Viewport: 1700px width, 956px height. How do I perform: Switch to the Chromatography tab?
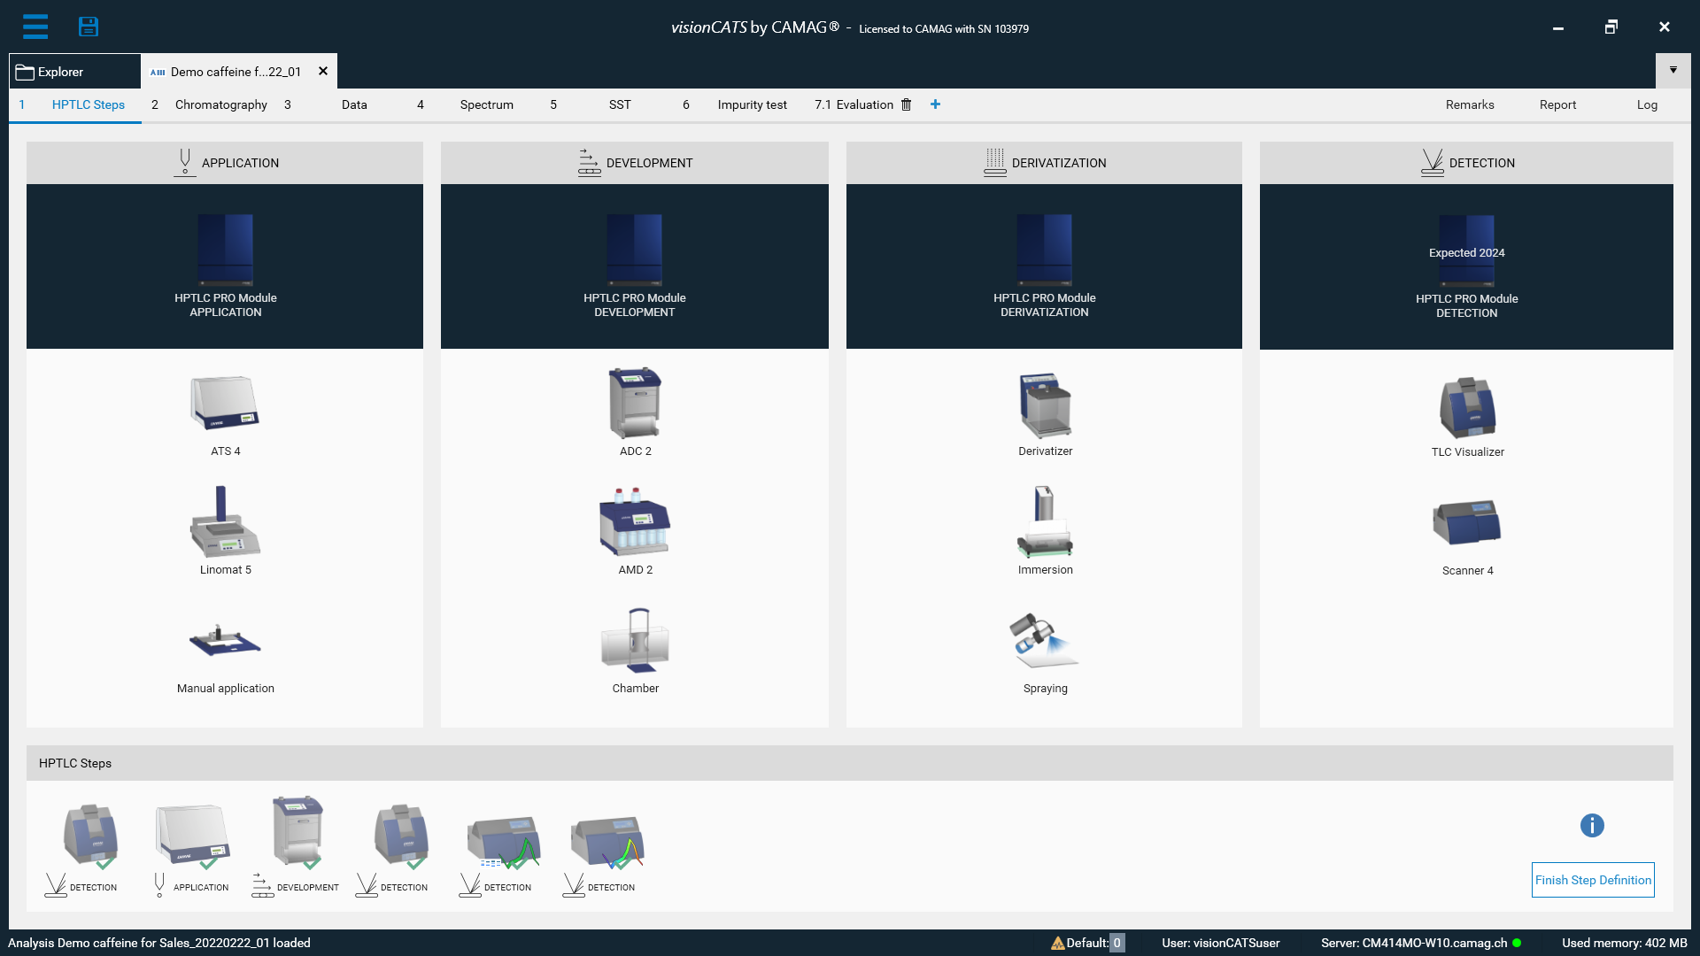[220, 104]
